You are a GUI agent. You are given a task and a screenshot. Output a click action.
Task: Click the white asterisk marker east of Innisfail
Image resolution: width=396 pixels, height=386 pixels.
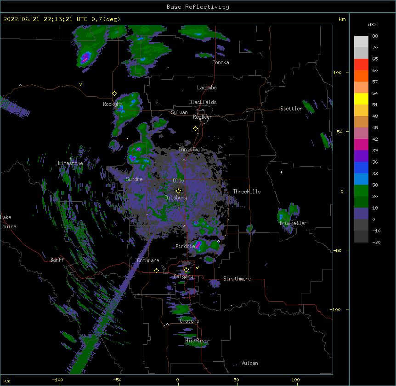[231, 139]
